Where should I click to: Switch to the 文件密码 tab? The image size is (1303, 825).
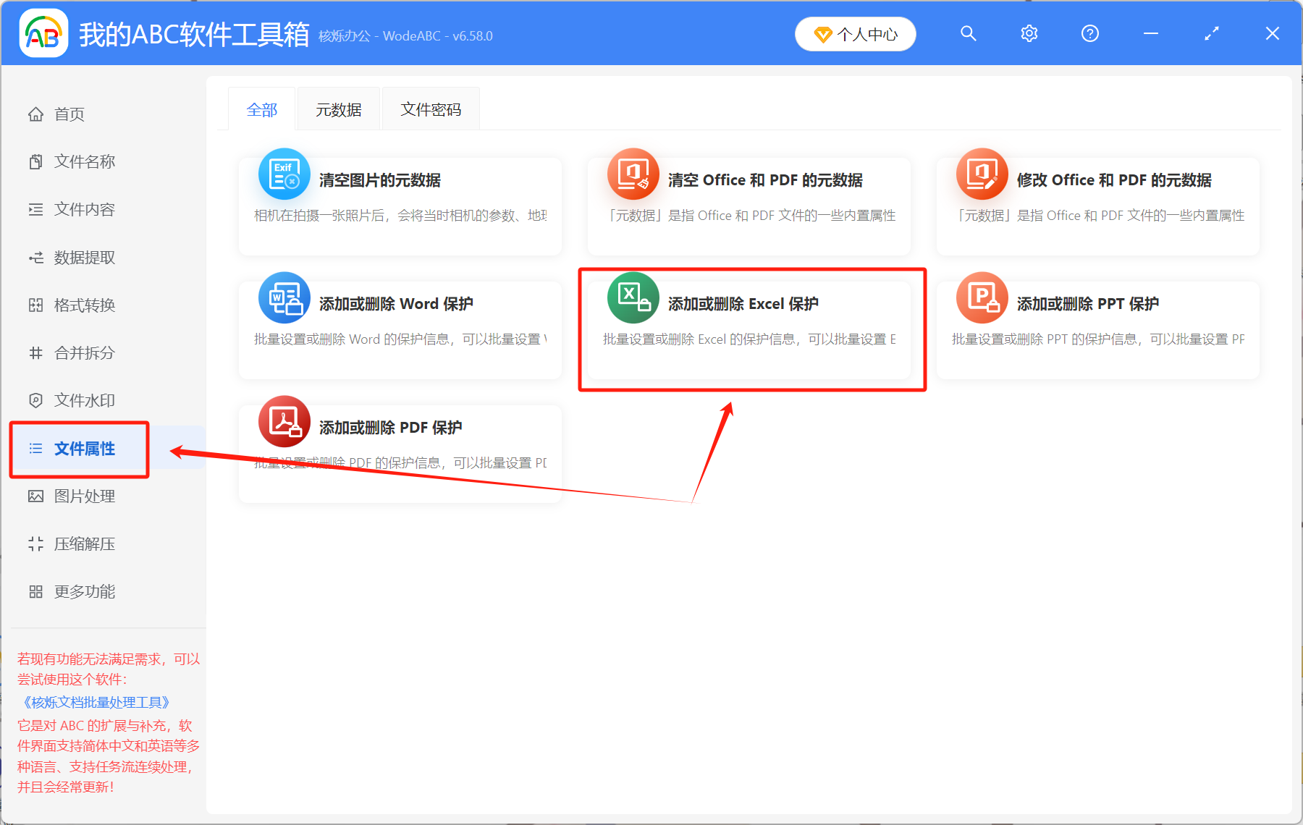coord(431,109)
